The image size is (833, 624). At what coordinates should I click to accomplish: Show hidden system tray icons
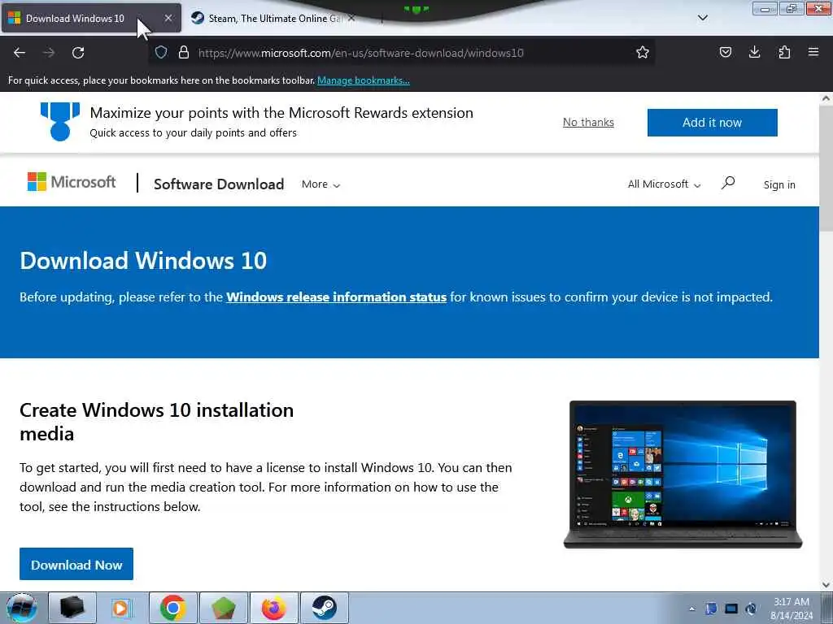coord(691,609)
